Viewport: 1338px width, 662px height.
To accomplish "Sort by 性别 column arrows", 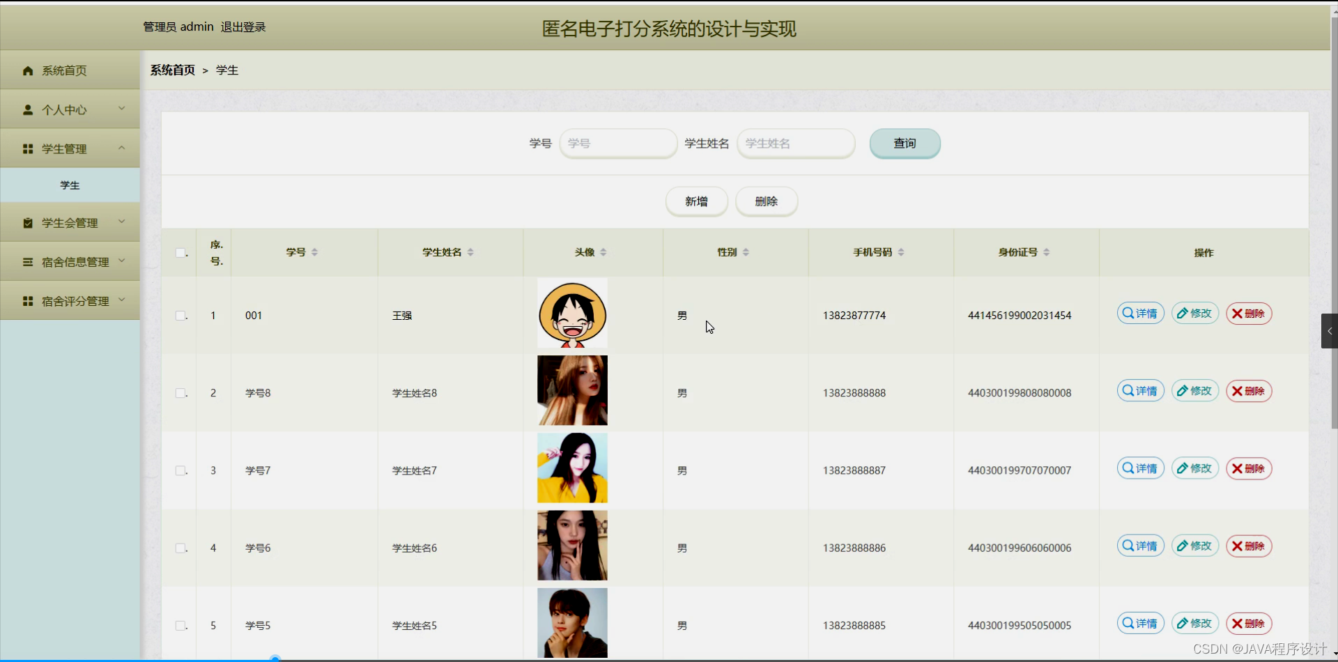I will tap(746, 252).
